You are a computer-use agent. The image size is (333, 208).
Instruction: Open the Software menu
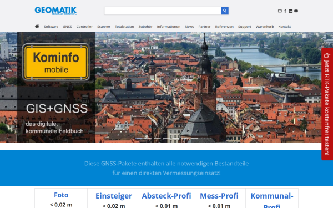pyautogui.click(x=51, y=27)
